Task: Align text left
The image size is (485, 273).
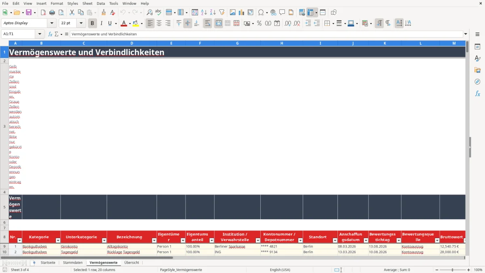Action: [x=150, y=23]
